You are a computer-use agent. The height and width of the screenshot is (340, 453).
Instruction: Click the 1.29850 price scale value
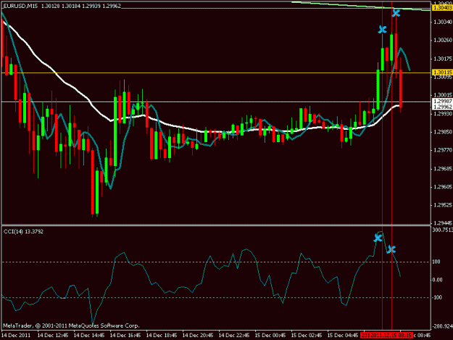point(443,132)
